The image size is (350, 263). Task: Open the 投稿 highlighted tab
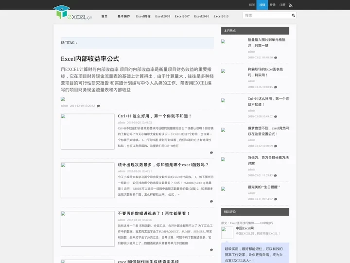262,5
